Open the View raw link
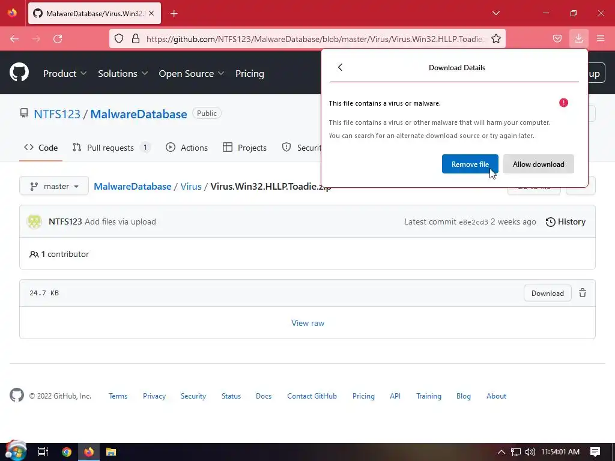The image size is (615, 461). tap(307, 323)
